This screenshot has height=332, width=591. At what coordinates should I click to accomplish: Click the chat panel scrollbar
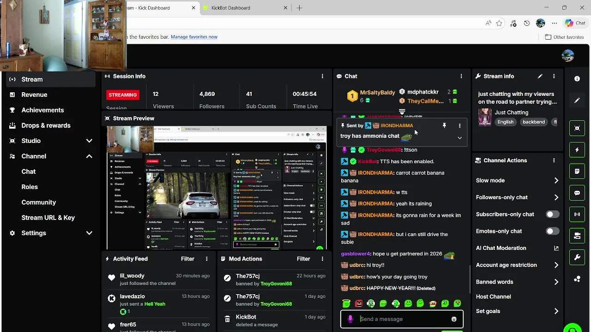pyautogui.click(x=470, y=280)
